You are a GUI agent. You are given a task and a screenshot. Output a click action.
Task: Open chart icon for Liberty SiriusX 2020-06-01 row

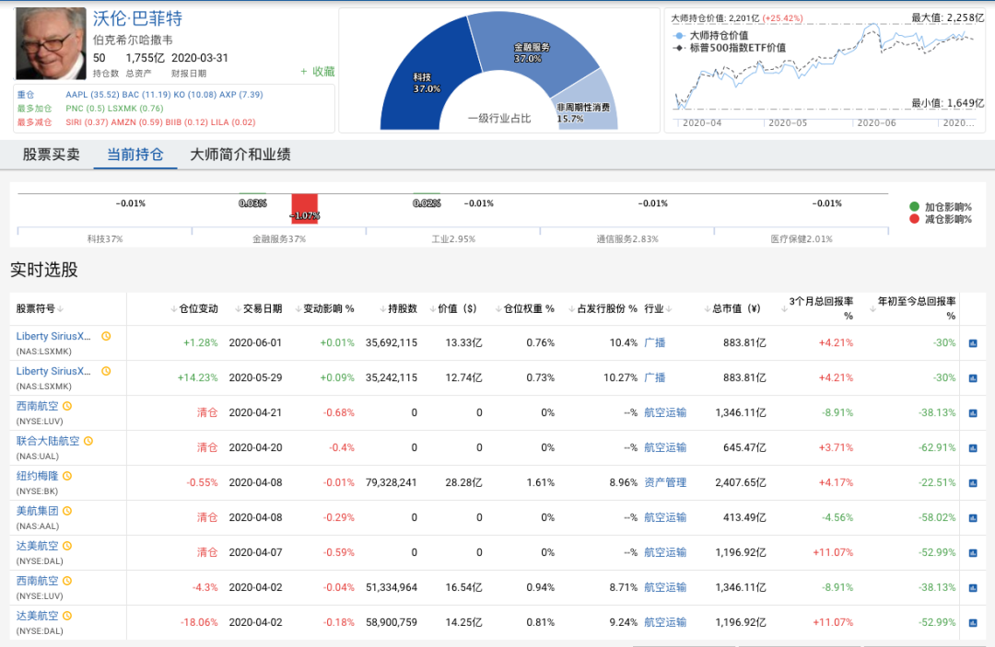click(973, 343)
